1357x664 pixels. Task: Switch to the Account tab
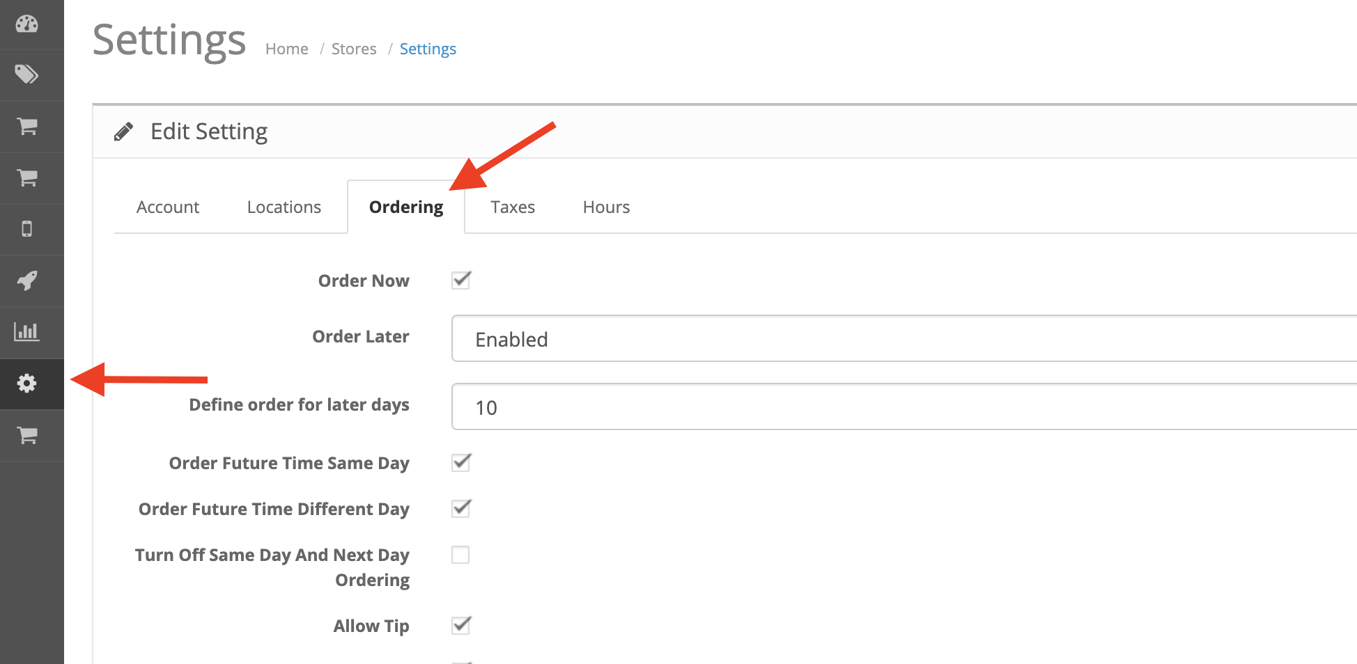coord(168,207)
